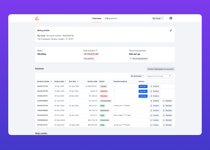Download Invoice for 20 Nov 2024 row
The height and width of the screenshot is (150, 210).
(x=154, y=111)
